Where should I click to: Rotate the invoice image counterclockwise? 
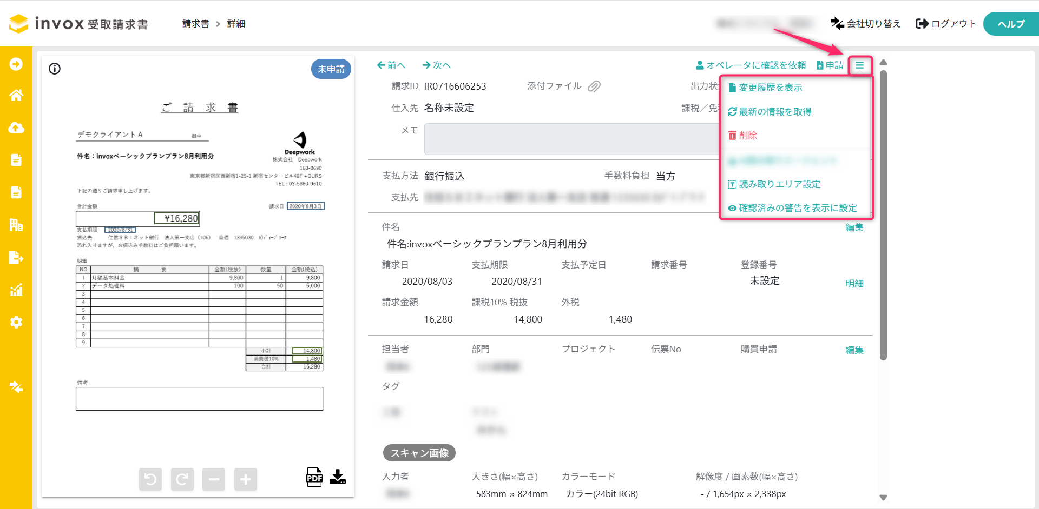pyautogui.click(x=150, y=479)
